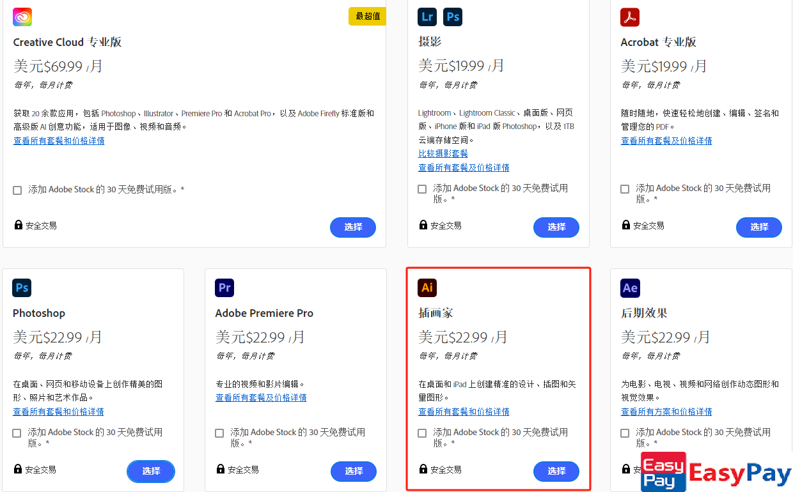The width and height of the screenshot is (793, 492).
Task: Click the 摄影 plan title
Action: tap(430, 42)
